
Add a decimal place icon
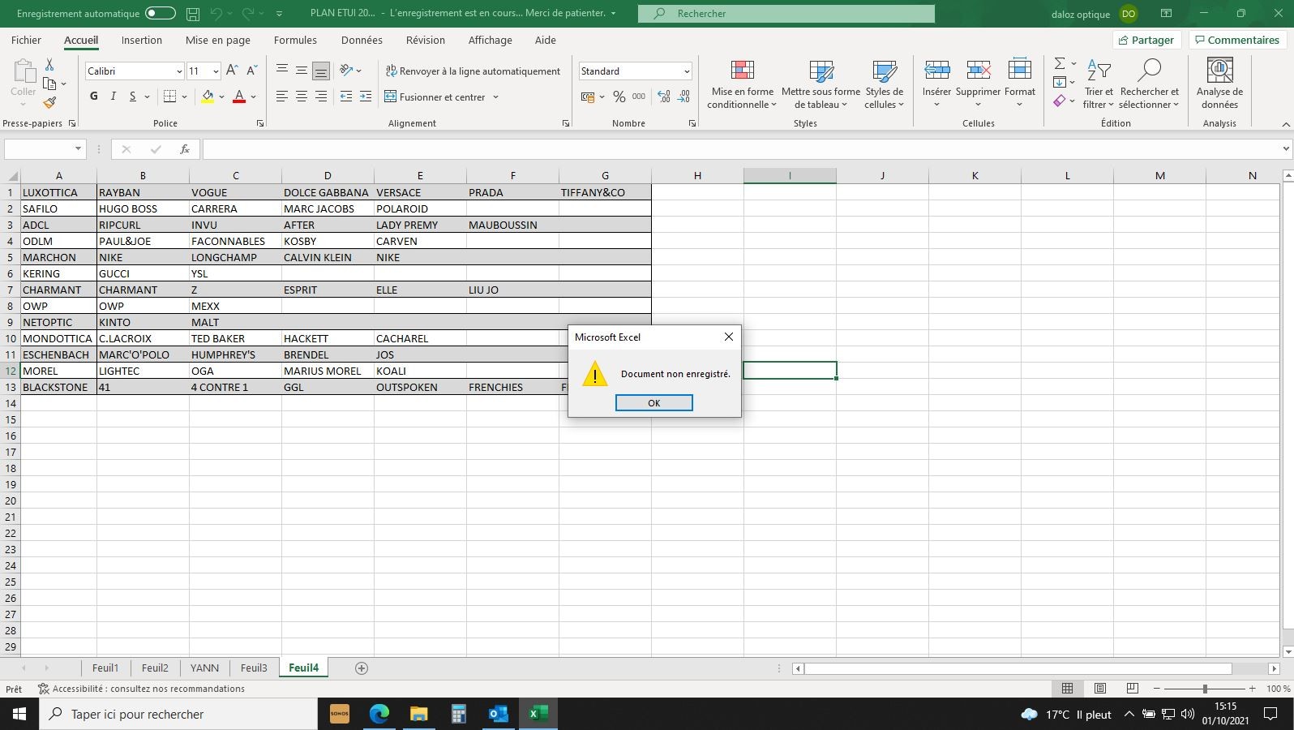(664, 97)
